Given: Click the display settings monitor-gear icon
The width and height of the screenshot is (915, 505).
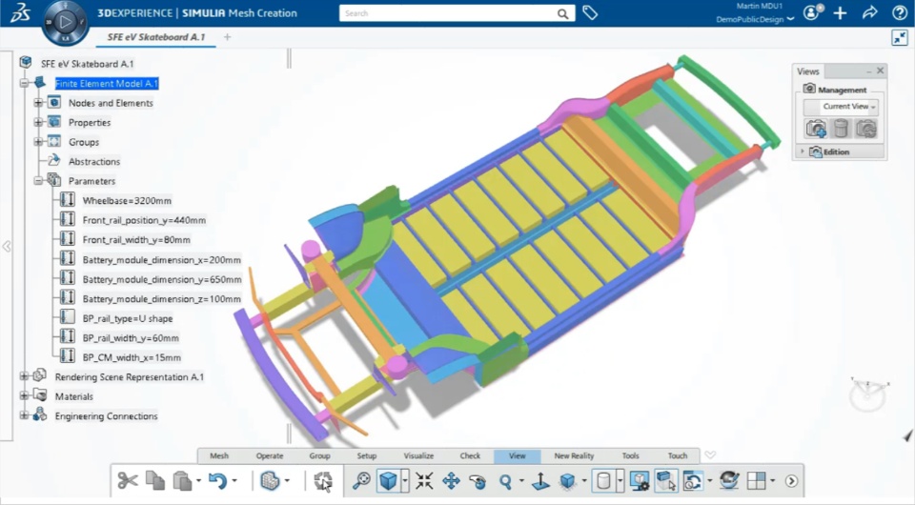Looking at the screenshot, I should 640,481.
